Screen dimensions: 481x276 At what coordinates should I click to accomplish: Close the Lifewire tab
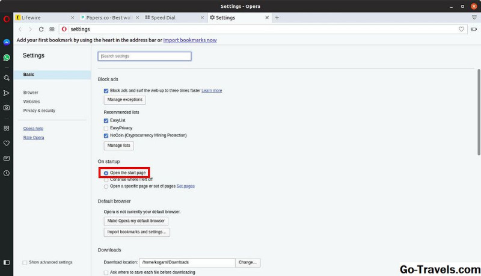pyautogui.click(x=72, y=18)
